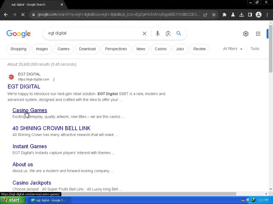Bookmark this page with the star

click(214, 15)
